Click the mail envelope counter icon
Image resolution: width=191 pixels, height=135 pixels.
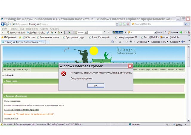185,32
